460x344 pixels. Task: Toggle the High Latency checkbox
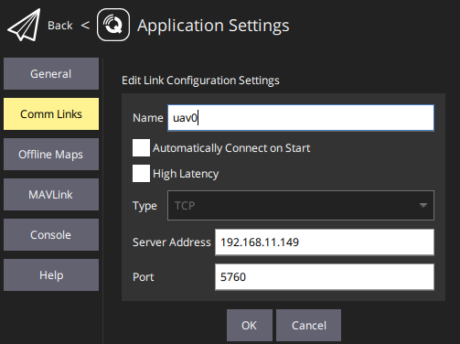tap(141, 174)
